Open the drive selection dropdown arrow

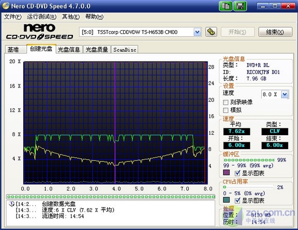[197, 32]
